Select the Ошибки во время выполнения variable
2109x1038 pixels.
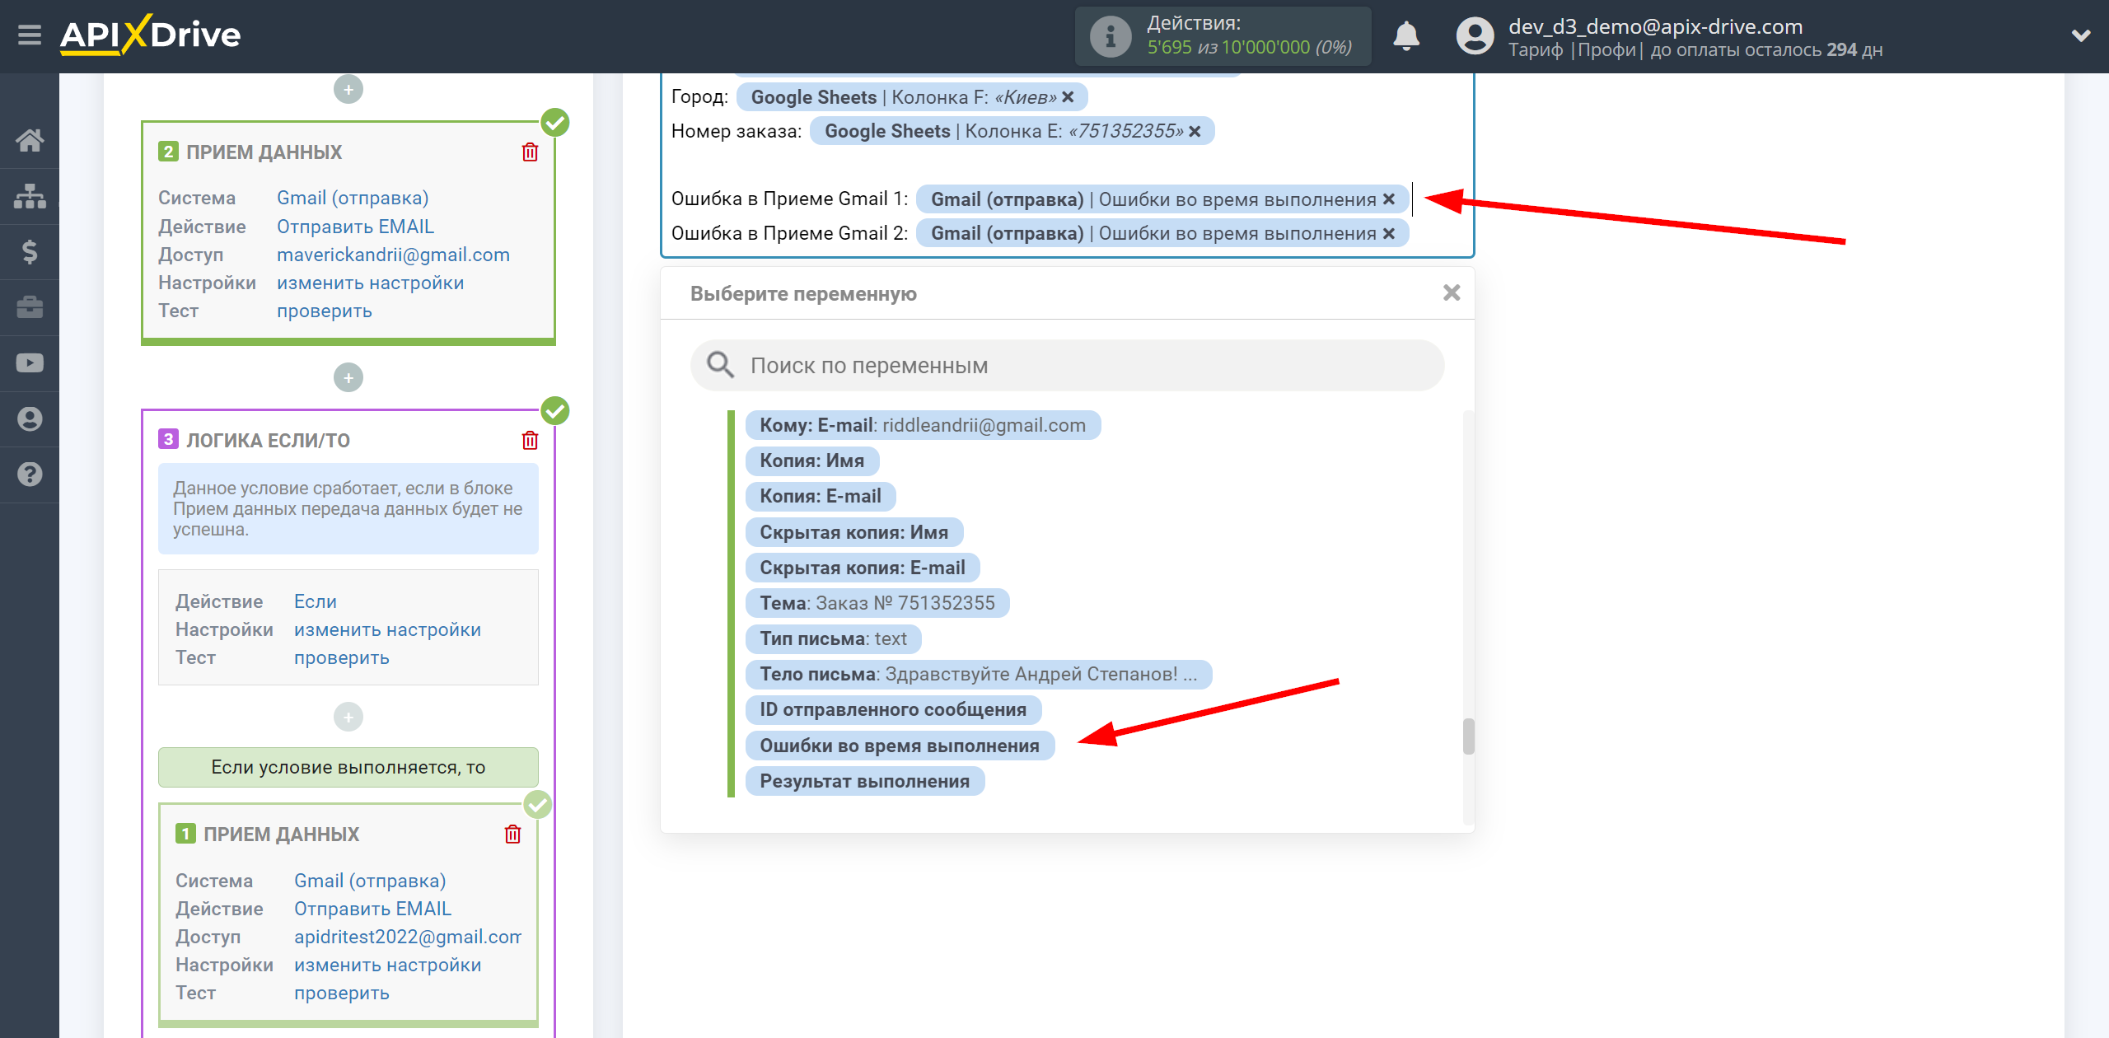(x=900, y=746)
